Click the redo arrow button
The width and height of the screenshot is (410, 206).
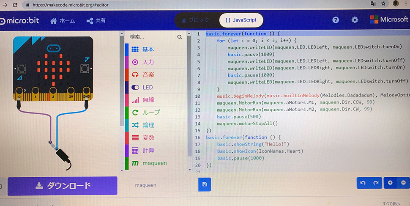pyautogui.click(x=376, y=183)
